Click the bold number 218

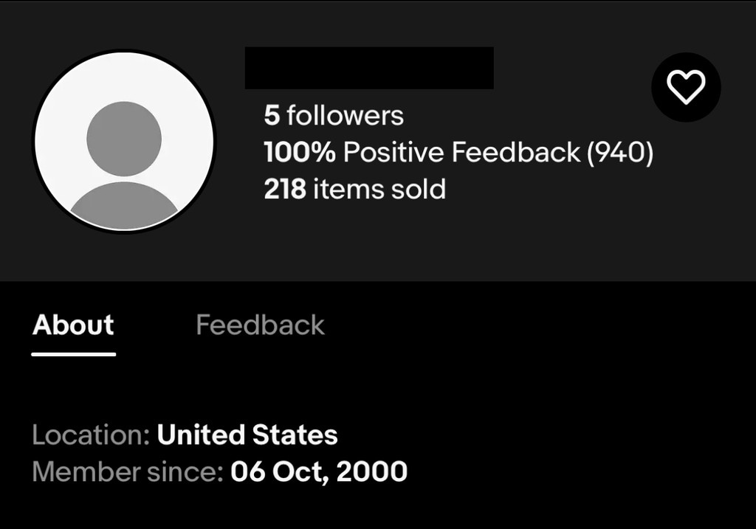click(285, 190)
